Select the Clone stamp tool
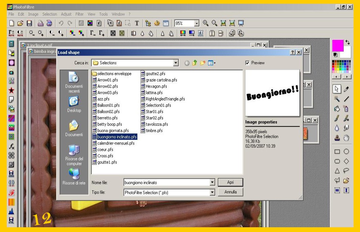360x232 pixels. click(337, 138)
